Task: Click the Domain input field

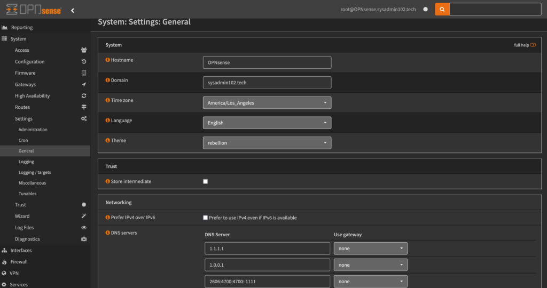Action: (x=267, y=83)
